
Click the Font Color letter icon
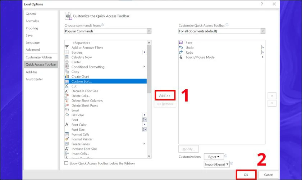(x=67, y=125)
